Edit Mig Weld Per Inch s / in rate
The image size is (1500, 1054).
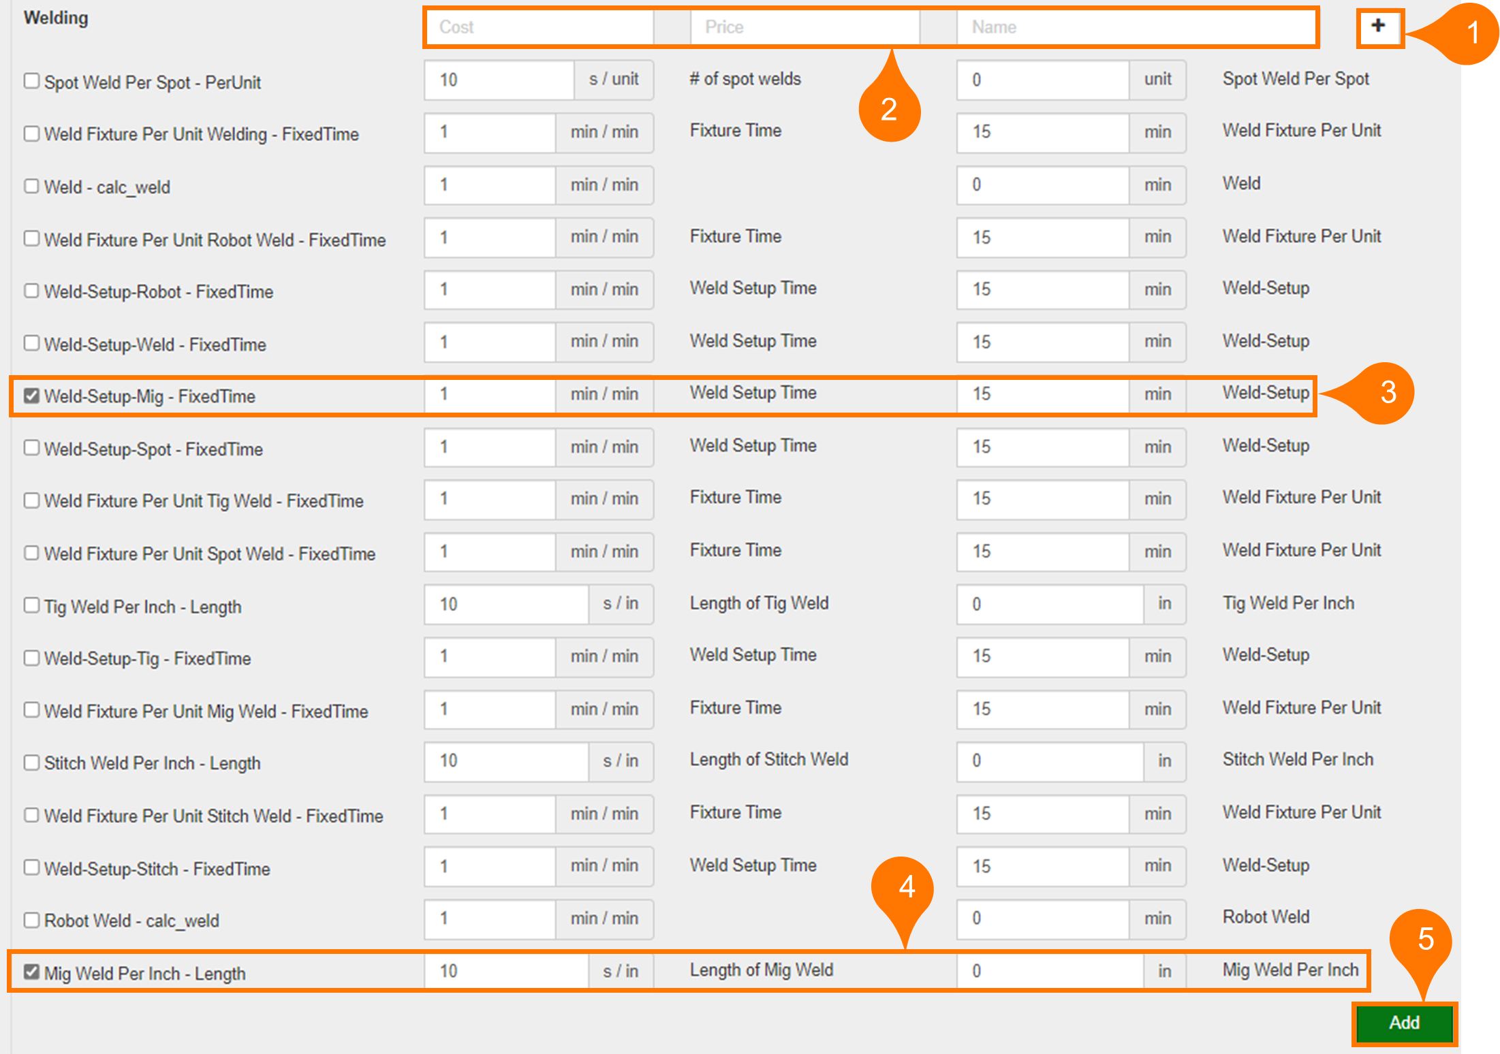[506, 971]
